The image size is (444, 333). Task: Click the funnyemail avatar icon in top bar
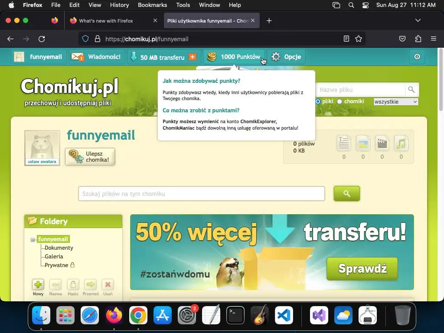click(x=19, y=57)
